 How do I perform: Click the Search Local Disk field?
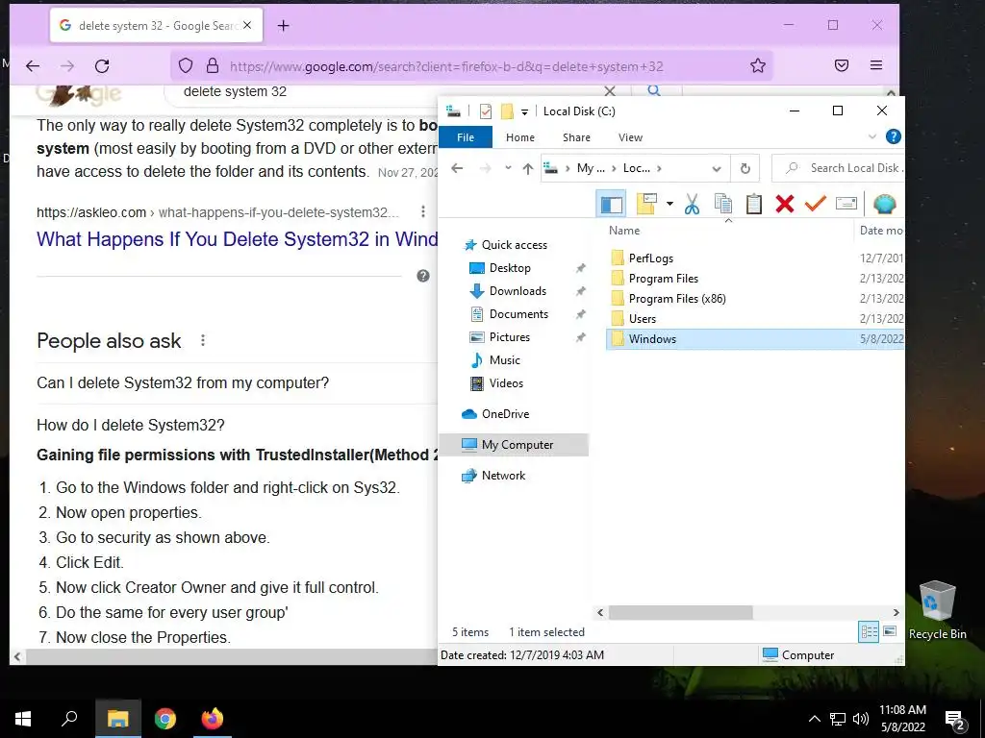839,168
